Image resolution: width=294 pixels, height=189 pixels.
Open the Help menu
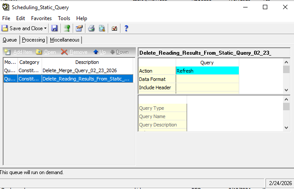coord(81,18)
